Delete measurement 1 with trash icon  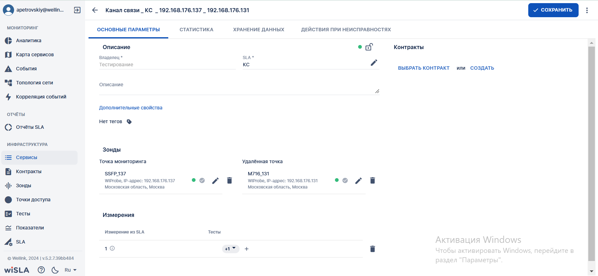[372, 249]
